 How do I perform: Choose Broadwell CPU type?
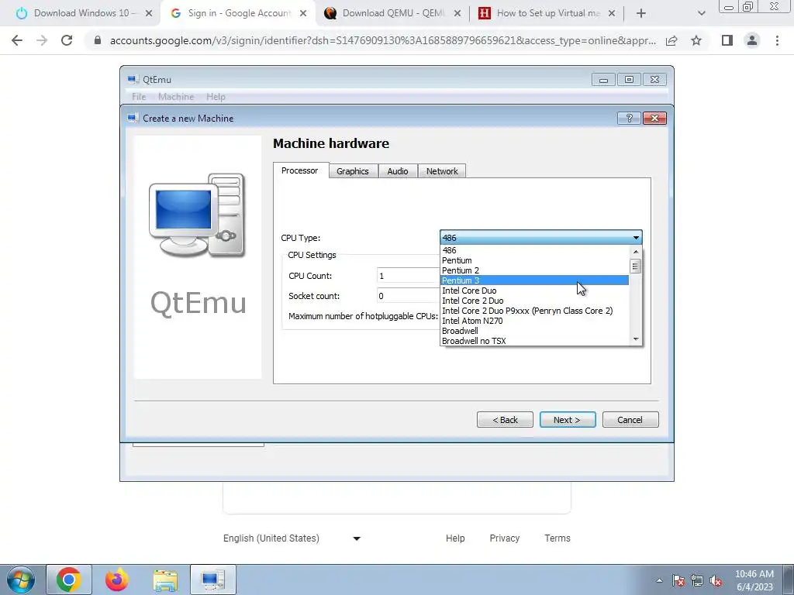click(535, 331)
